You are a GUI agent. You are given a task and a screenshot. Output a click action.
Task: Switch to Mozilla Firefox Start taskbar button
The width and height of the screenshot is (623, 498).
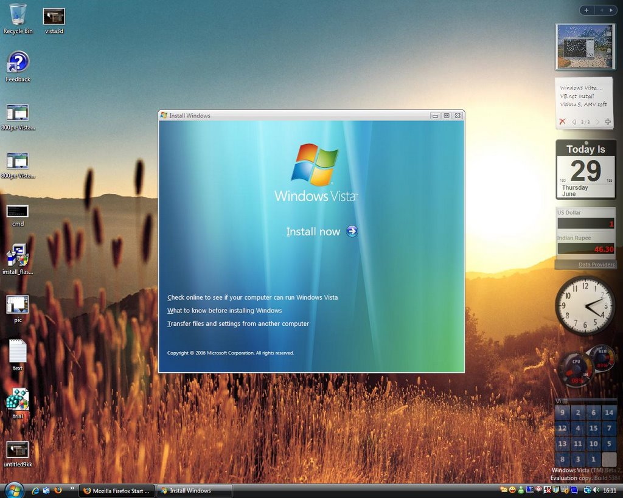116,491
